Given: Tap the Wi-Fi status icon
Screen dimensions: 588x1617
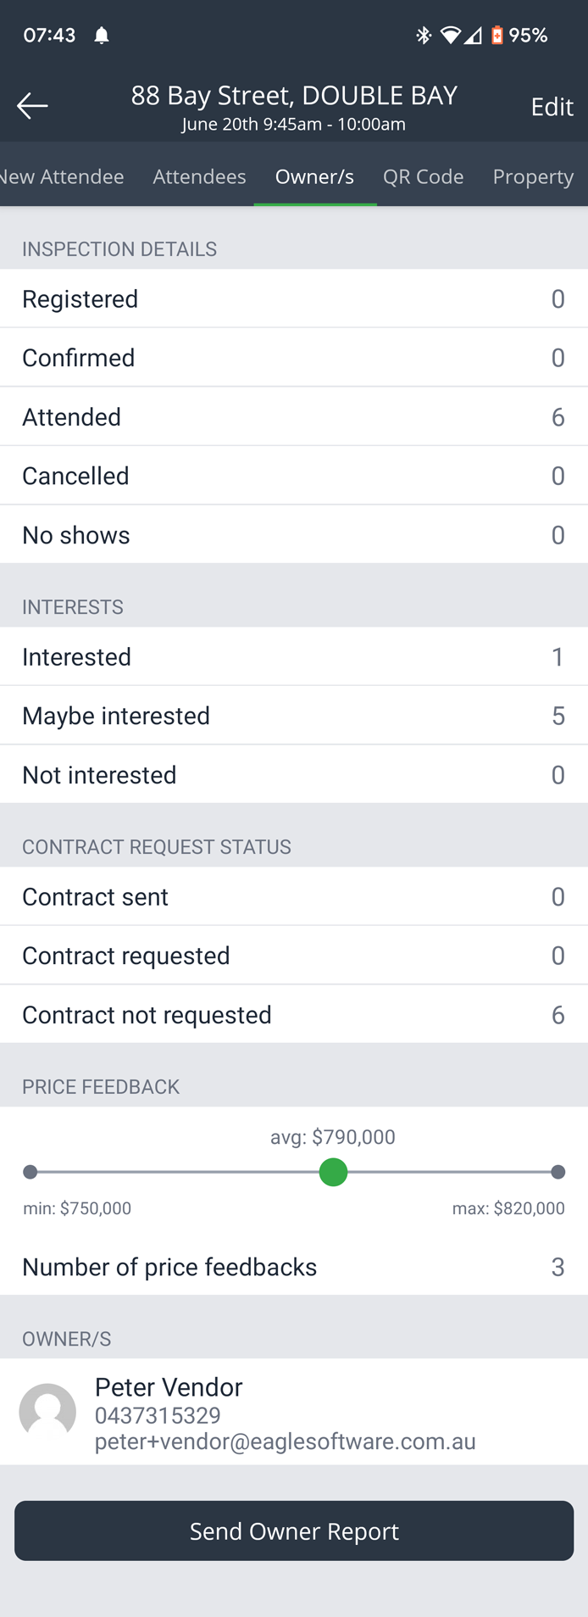Looking at the screenshot, I should pyautogui.click(x=451, y=36).
